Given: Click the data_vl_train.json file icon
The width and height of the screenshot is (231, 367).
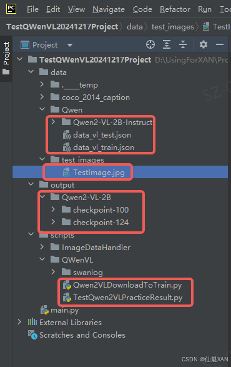Looking at the screenshot, I should click(67, 148).
